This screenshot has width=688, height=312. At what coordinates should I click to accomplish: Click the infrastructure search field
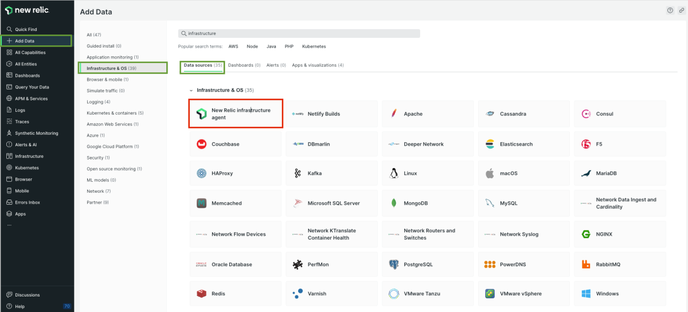pyautogui.click(x=299, y=33)
